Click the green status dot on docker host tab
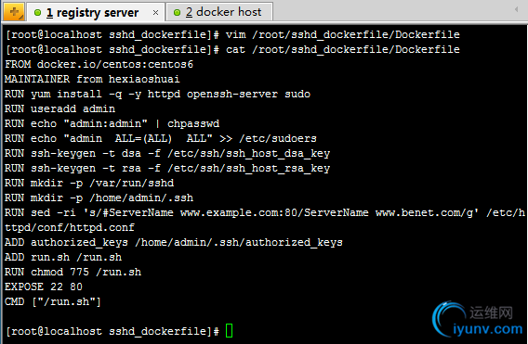This screenshot has height=344, width=528. pyautogui.click(x=177, y=13)
